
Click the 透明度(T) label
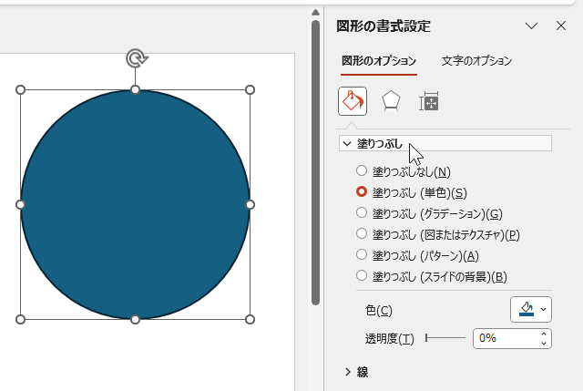point(389,338)
